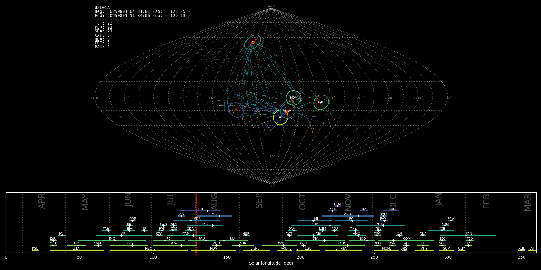Click the NDA radiant circle on sky map
Screen dimensions: 541x270
coord(293,98)
